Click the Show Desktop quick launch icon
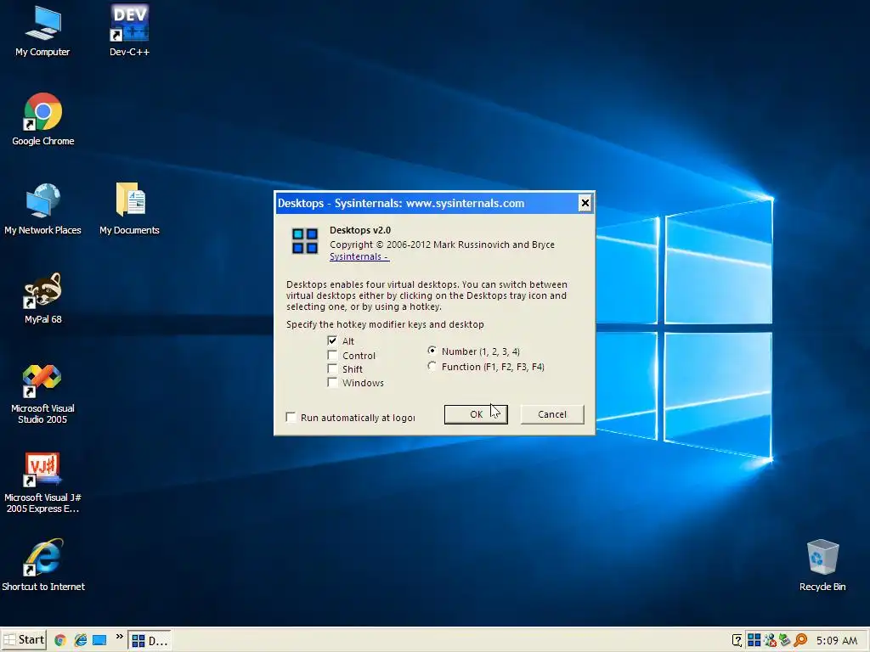Viewport: 870px width, 652px height. click(x=99, y=640)
